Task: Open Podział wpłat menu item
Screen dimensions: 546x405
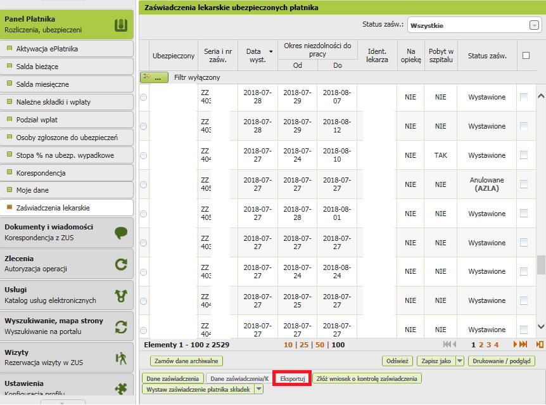Action: (x=67, y=120)
